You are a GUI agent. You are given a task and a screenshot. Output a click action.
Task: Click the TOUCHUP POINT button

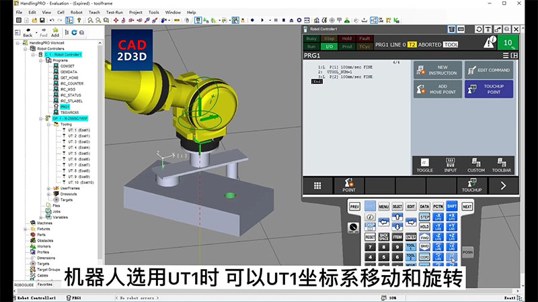point(489,89)
